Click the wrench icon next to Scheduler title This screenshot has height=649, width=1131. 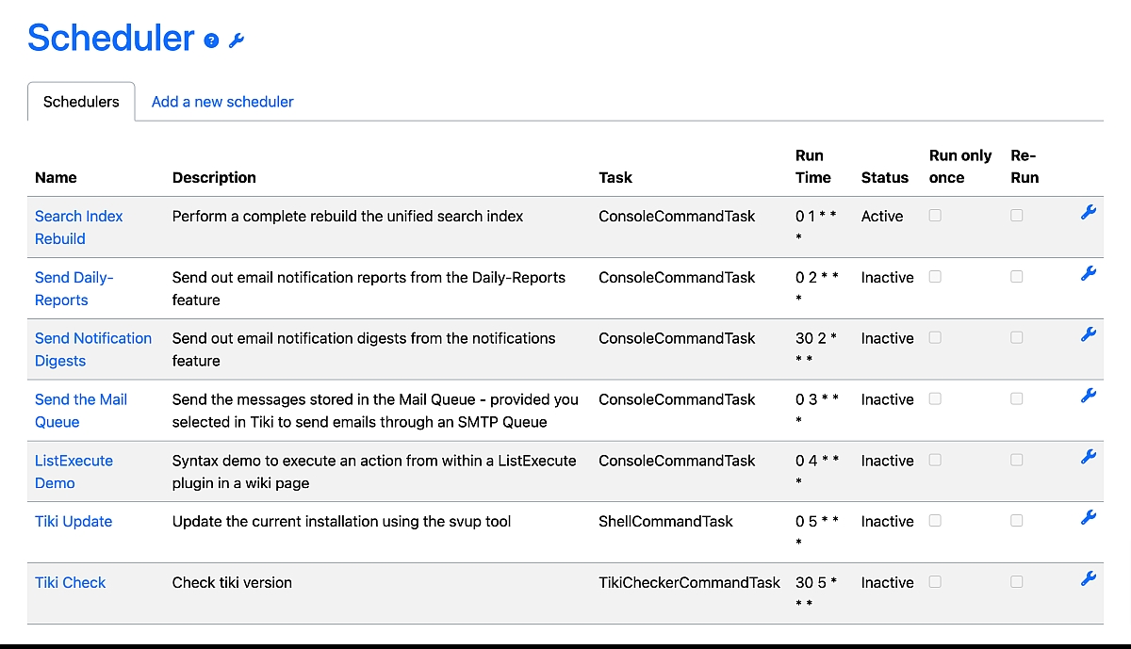tap(237, 41)
